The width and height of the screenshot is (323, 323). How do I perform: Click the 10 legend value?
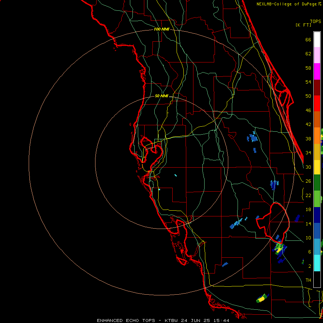(308, 238)
